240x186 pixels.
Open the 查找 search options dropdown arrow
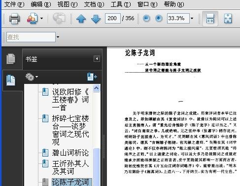(x=58, y=37)
